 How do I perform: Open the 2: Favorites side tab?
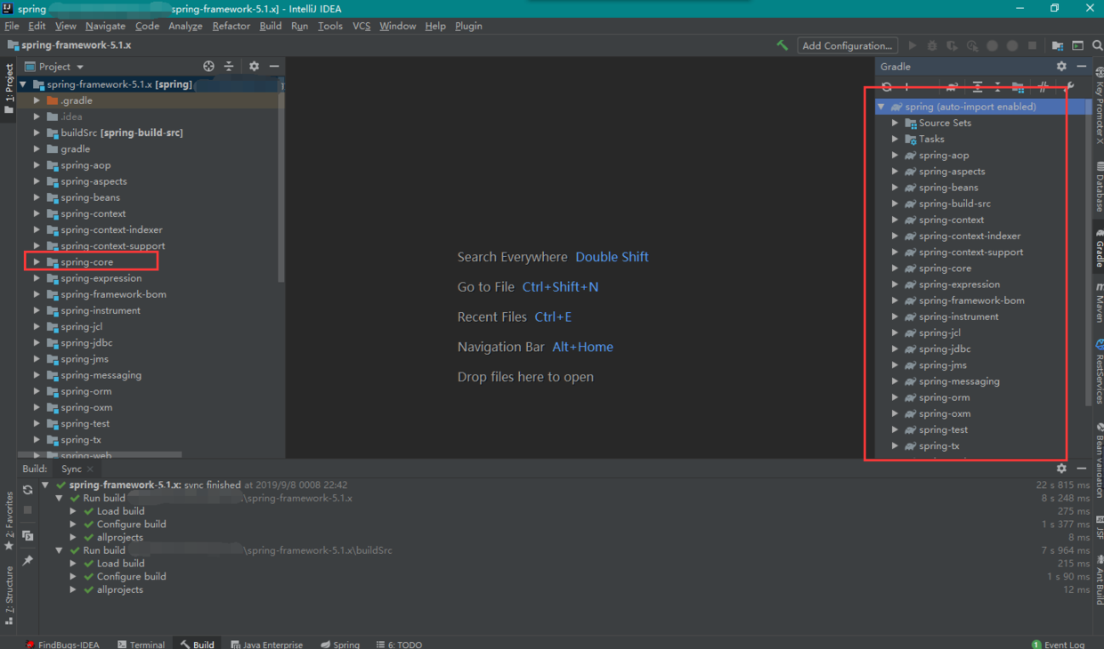coord(9,522)
